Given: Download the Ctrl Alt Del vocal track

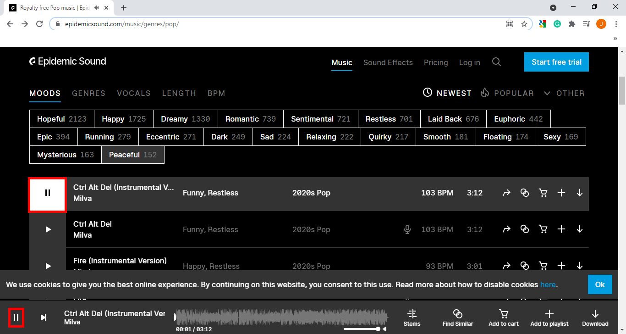Looking at the screenshot, I should click(x=580, y=229).
